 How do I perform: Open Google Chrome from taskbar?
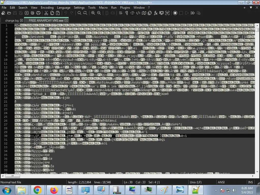coord(38,190)
